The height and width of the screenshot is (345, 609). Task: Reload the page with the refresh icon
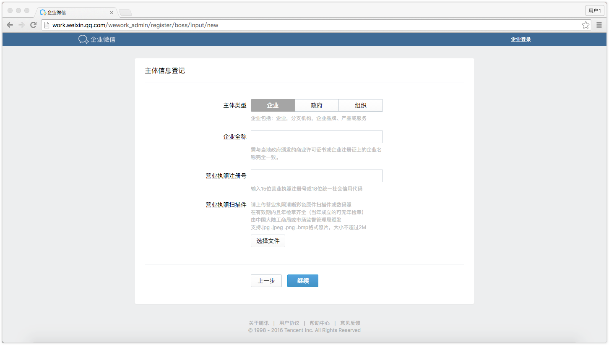33,25
